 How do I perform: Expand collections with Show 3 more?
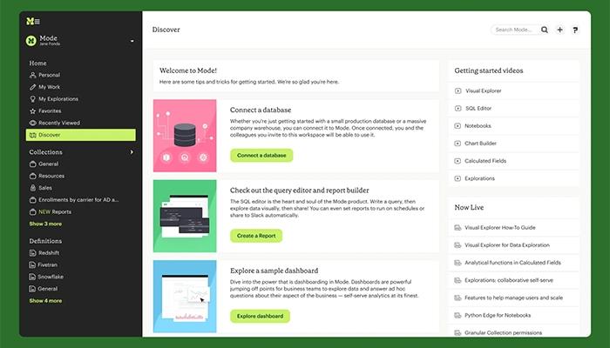point(45,224)
